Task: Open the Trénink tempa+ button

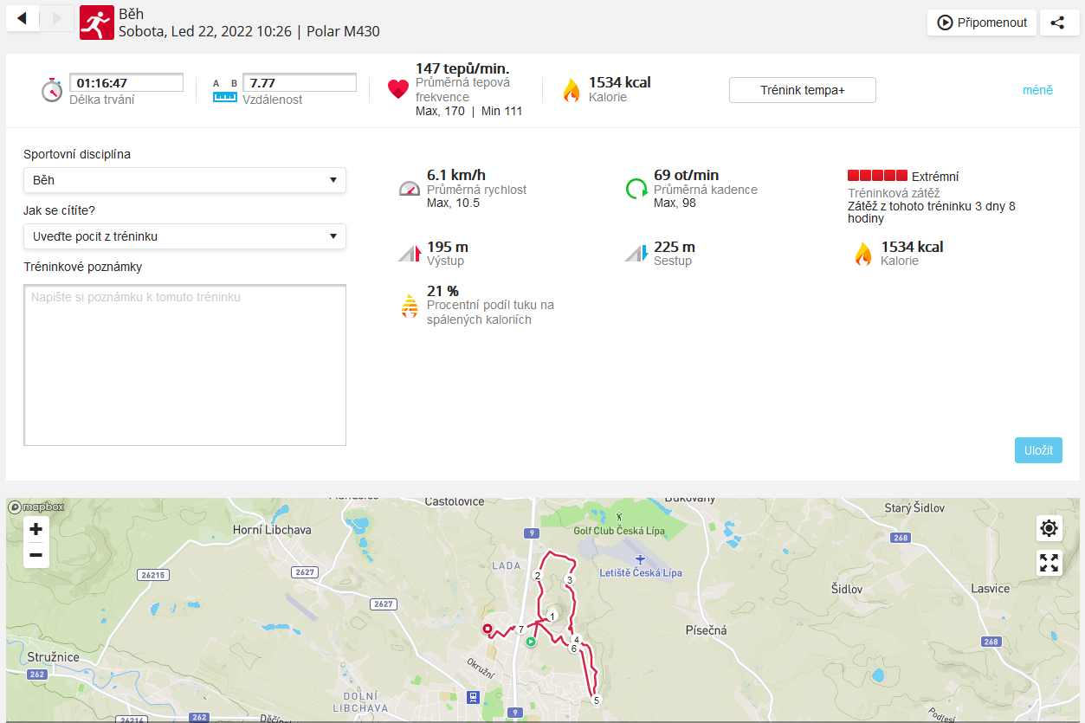Action: pos(803,90)
